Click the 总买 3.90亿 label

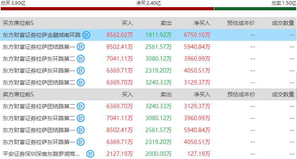coord(13,3)
